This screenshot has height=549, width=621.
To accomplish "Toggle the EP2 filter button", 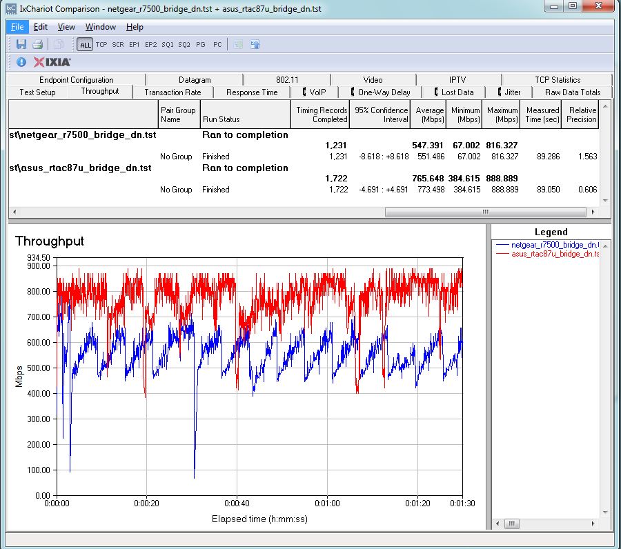I will click(151, 45).
